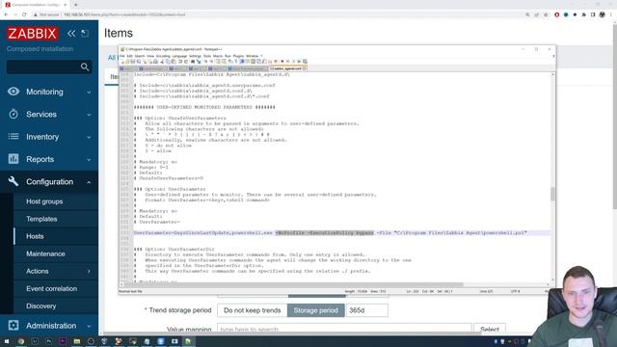Select Storage period for trend storage
The height and width of the screenshot is (347, 617).
(x=315, y=310)
